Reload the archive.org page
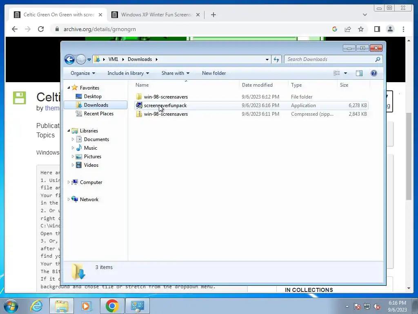The width and height of the screenshot is (418, 314). click(x=41, y=29)
